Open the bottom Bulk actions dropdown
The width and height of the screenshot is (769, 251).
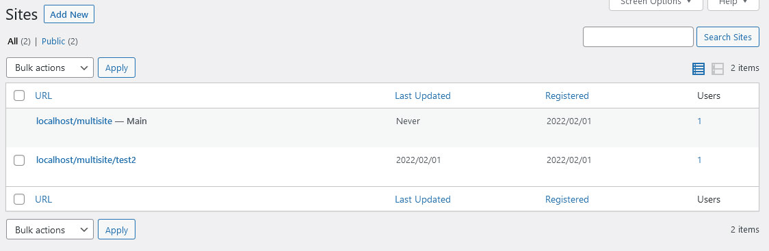click(49, 229)
